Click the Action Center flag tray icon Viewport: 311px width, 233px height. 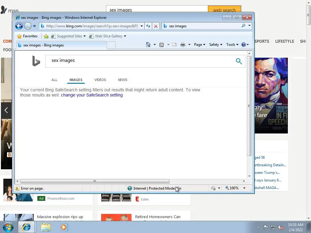pos(265,227)
